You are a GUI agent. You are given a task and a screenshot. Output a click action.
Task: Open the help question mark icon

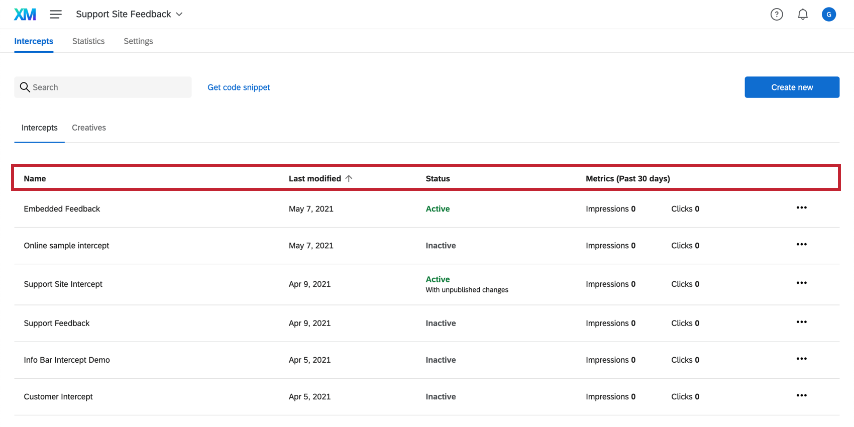[x=777, y=15]
